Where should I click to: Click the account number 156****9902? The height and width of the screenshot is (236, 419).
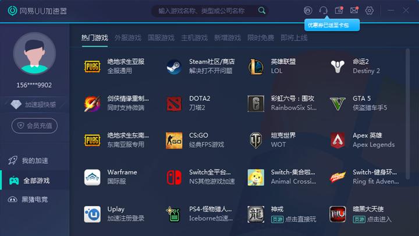click(34, 85)
